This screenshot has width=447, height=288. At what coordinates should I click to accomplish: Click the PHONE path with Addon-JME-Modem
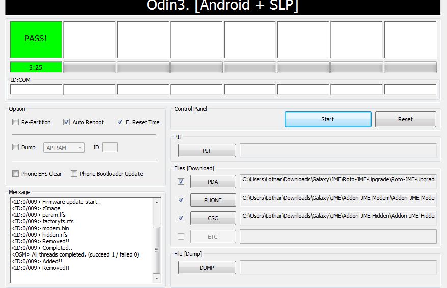point(338,200)
